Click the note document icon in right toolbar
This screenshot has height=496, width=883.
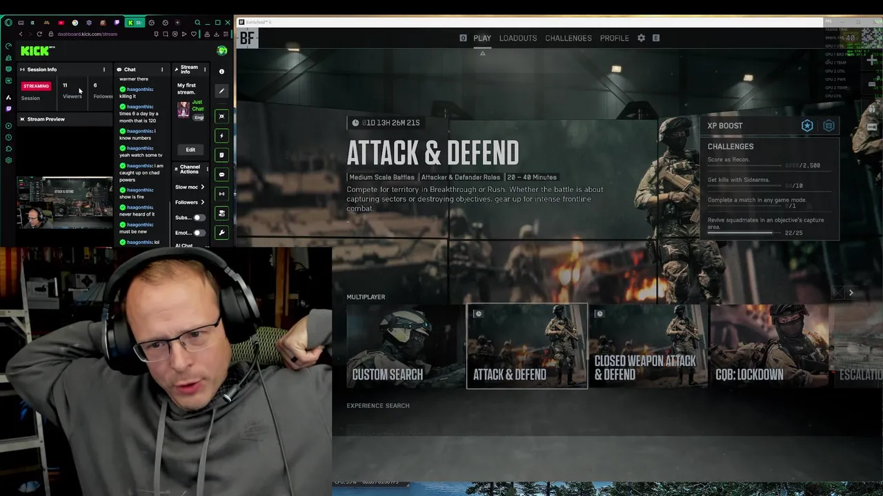(x=221, y=155)
